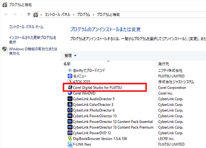206x148 pixels.
Task: Expand breadcrumb chevron after コントロール パネル
Action: click(x=74, y=15)
